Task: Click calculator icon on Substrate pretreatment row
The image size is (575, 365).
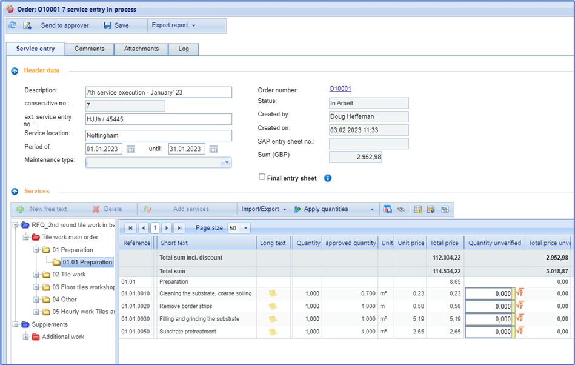Action: click(x=520, y=332)
